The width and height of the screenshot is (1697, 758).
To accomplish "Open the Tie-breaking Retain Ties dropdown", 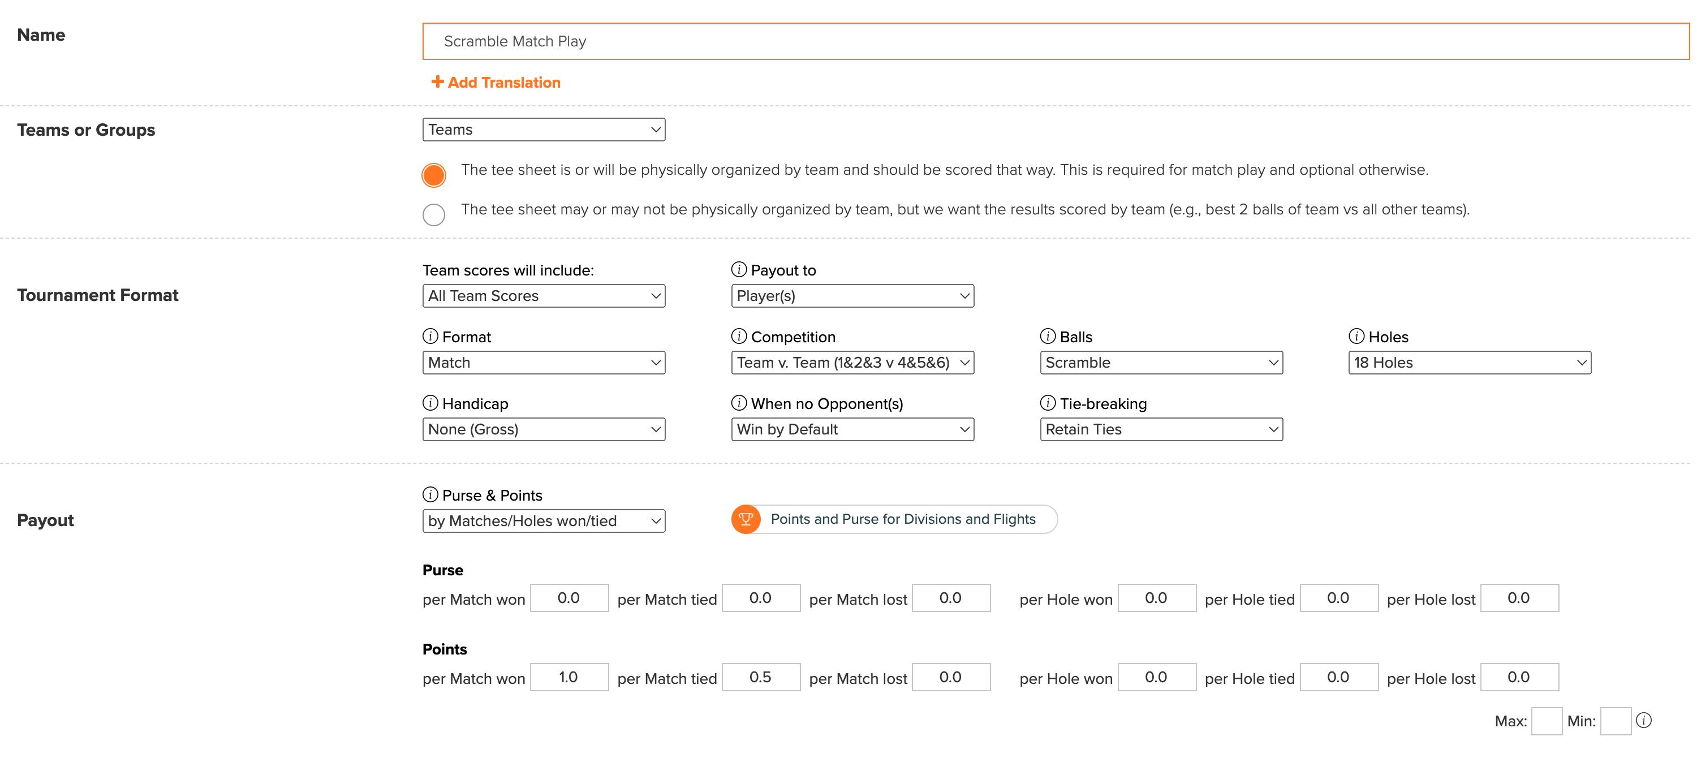I will [1161, 429].
